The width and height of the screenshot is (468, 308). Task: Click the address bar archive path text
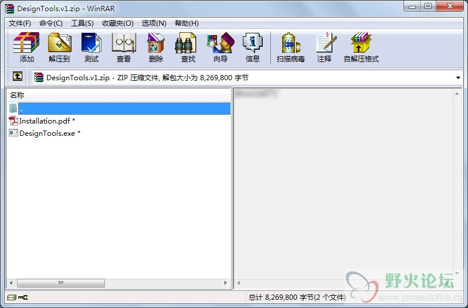pyautogui.click(x=147, y=78)
